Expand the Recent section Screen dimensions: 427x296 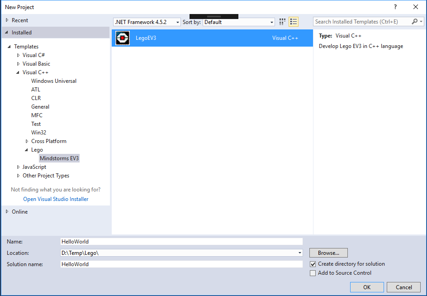coord(7,20)
